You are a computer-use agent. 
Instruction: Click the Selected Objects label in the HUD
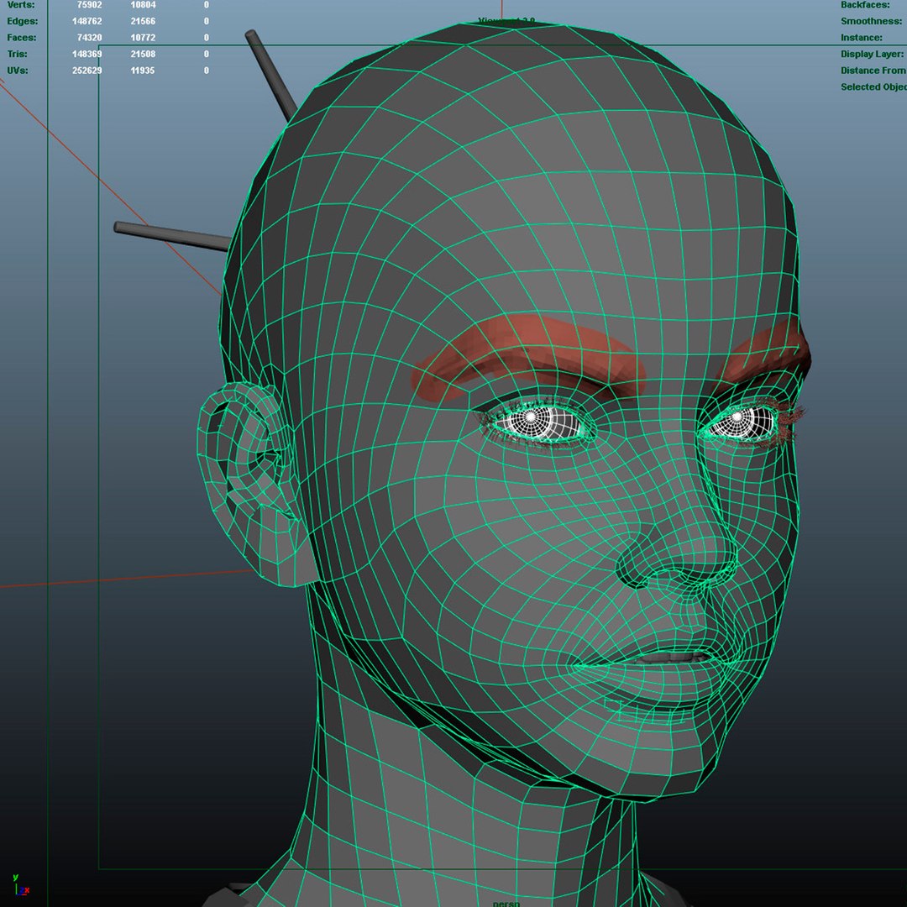pyautogui.click(x=873, y=87)
